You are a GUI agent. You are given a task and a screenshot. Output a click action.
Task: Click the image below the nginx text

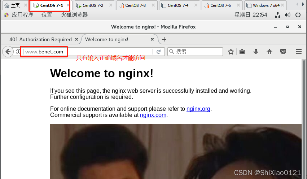[176, 151]
